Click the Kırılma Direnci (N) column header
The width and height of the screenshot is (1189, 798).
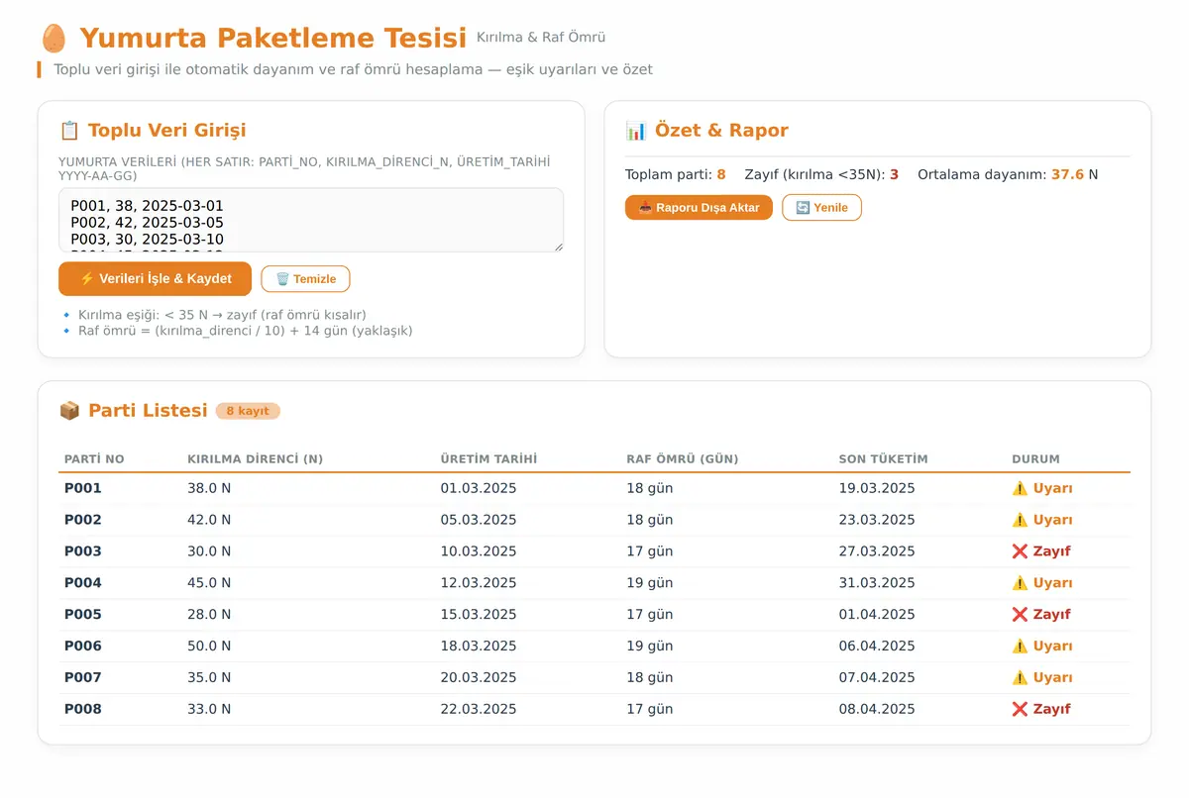click(255, 459)
